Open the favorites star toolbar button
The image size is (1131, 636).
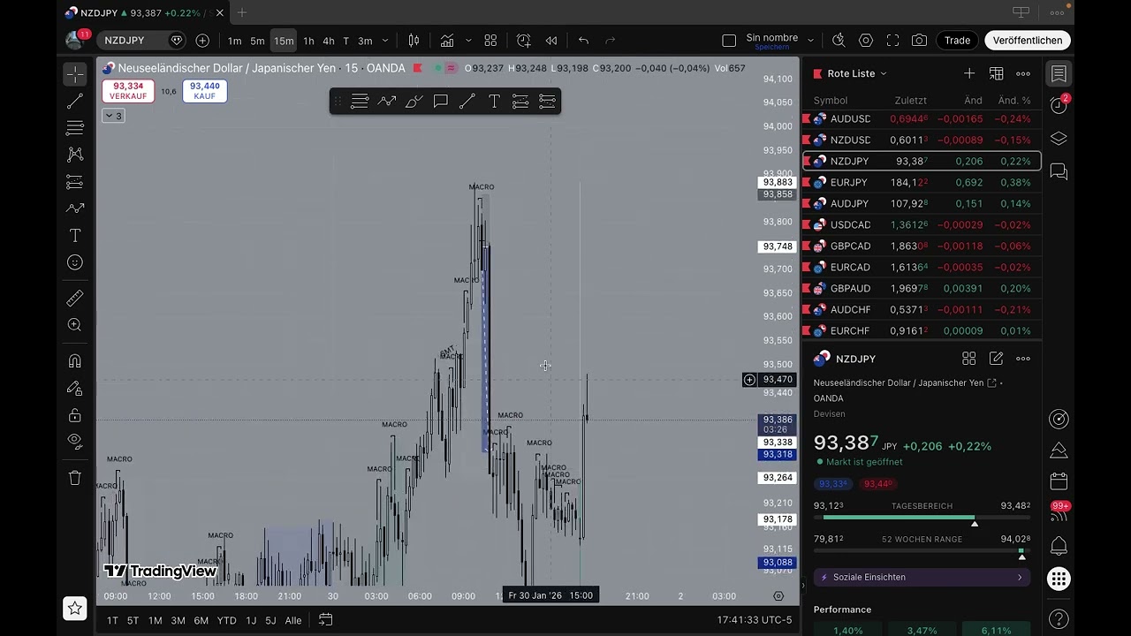tap(75, 608)
